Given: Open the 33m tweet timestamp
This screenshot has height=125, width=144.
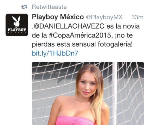Looking at the screenshot, I should [x=137, y=17].
